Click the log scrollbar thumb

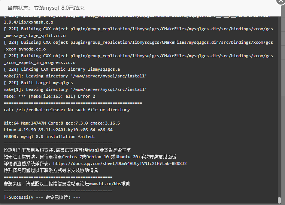click(x=279, y=200)
